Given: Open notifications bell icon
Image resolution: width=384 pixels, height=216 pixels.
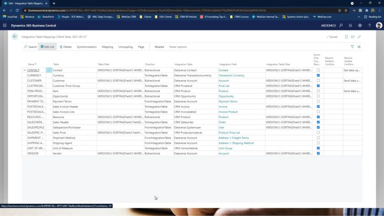Looking at the screenshot, I should 350,25.
